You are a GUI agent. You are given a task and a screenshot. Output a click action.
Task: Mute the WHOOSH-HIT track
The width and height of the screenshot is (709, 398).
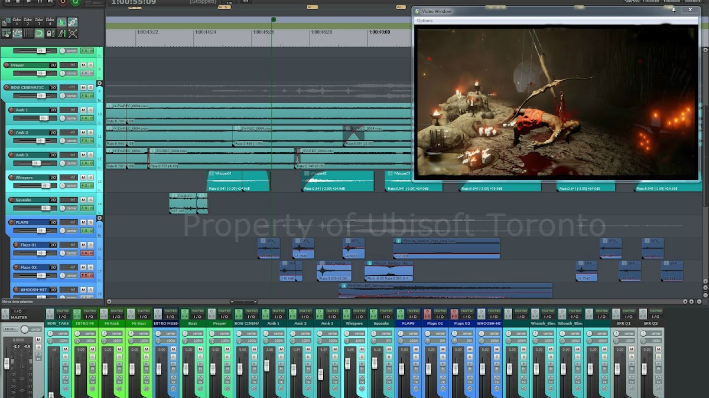pyautogui.click(x=83, y=290)
